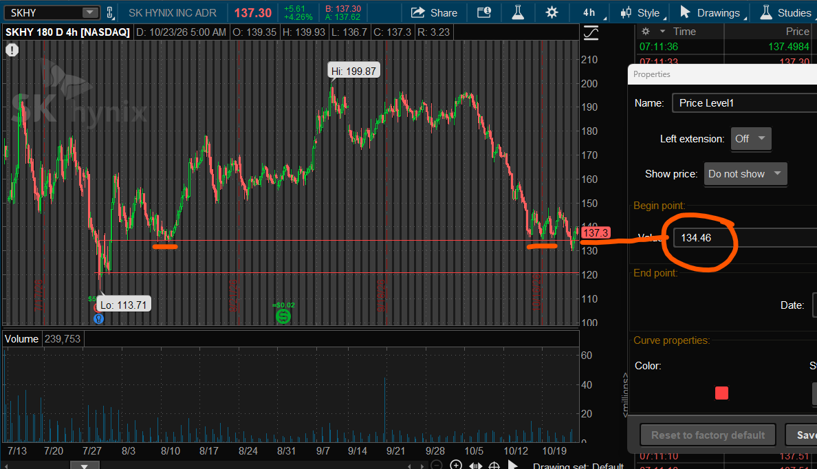Open the flask lab tools icon

(517, 12)
